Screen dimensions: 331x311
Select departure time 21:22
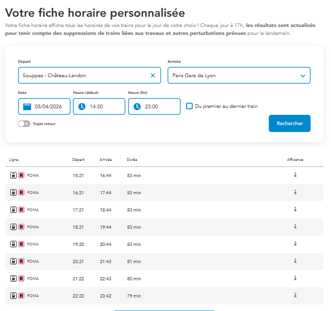pos(78,278)
